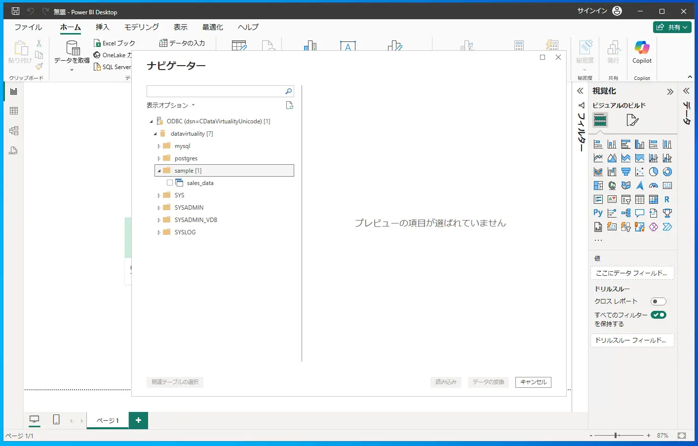Pick the gauge visual
698x446 pixels.
[x=653, y=186]
